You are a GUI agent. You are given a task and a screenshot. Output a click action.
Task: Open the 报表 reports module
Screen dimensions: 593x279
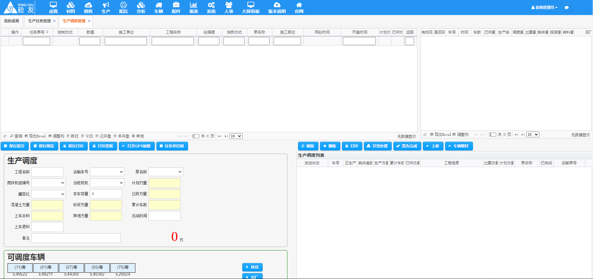click(x=194, y=8)
